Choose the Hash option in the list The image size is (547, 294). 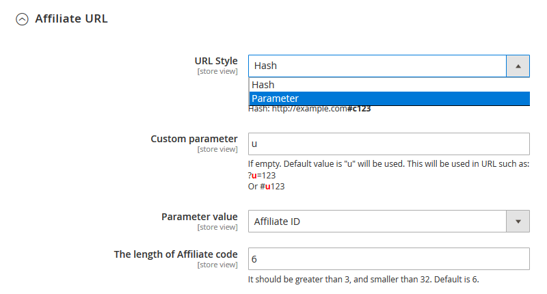[x=263, y=85]
